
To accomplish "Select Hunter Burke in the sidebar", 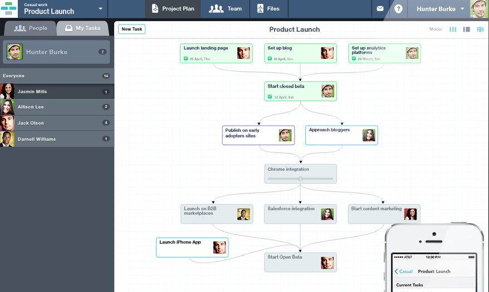I will 56,52.
